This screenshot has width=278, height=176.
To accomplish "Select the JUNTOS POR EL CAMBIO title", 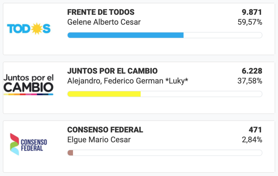I will (112, 71).
